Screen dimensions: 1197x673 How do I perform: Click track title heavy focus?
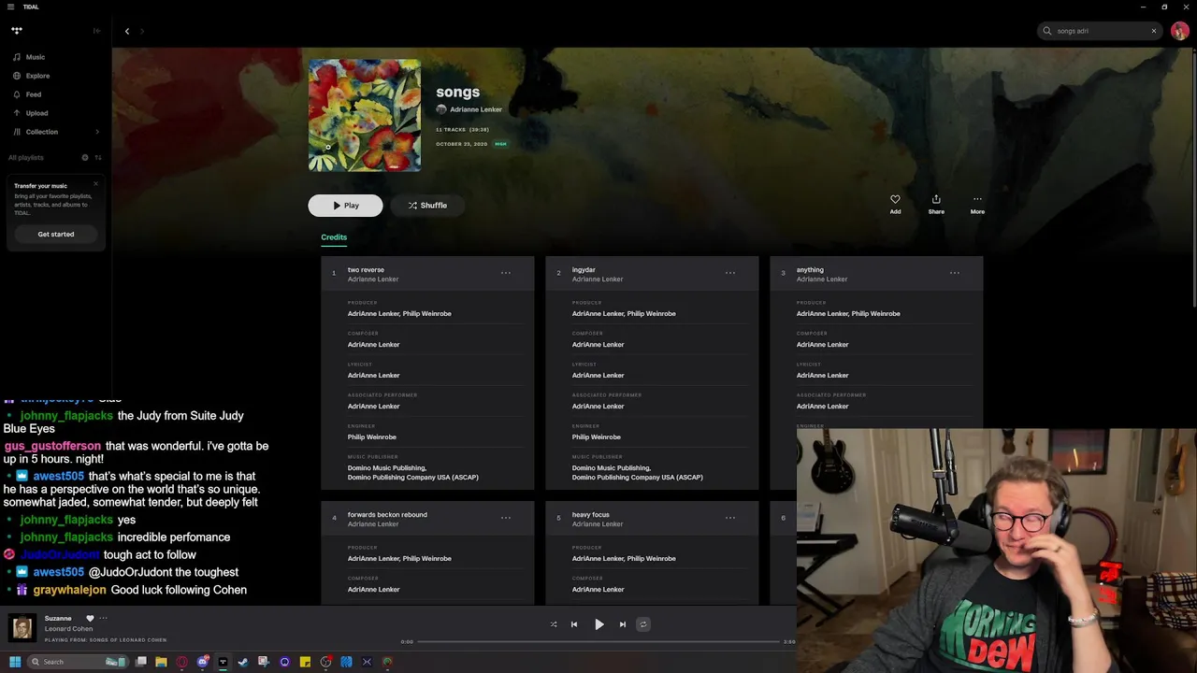pos(591,515)
